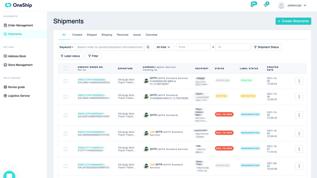Image resolution: width=317 pixels, height=178 pixels.
Task: Switch to the Issues tab
Action: (x=137, y=35)
